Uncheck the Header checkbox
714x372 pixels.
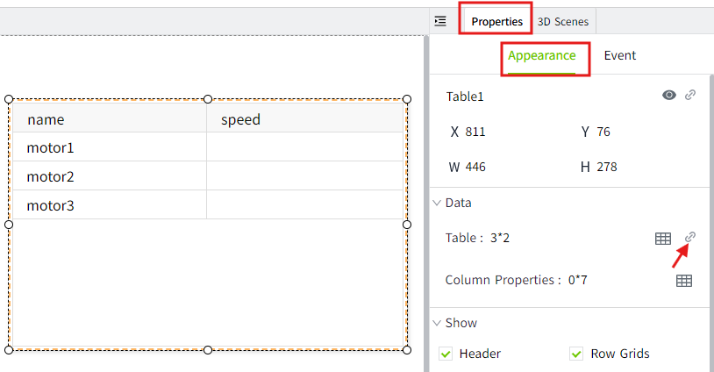tap(446, 354)
